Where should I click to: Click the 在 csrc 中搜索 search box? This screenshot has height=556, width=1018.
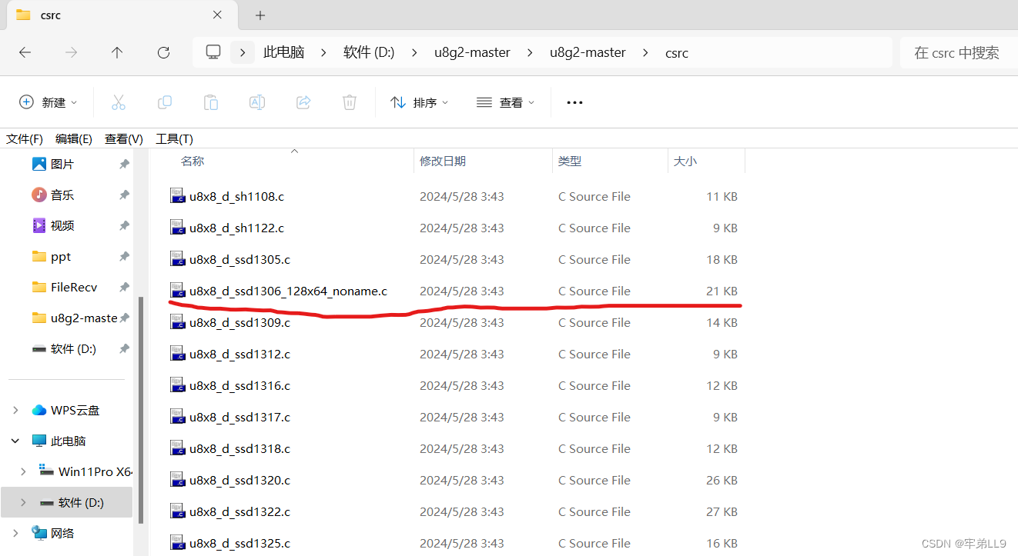point(959,52)
